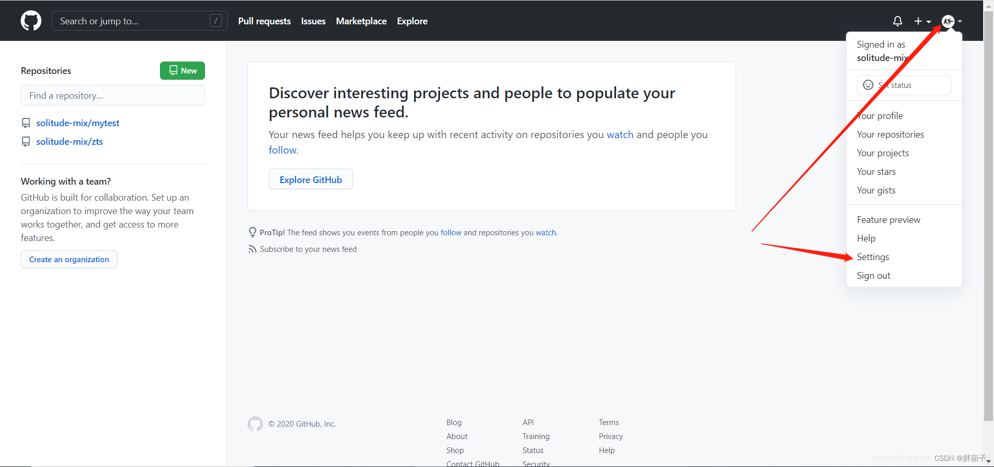Screen dimensions: 994x467
Task: Open the About footer link
Action: pos(457,436)
